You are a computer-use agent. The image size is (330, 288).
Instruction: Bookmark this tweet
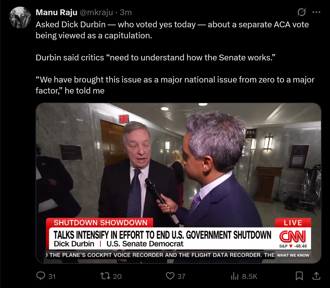click(x=299, y=276)
